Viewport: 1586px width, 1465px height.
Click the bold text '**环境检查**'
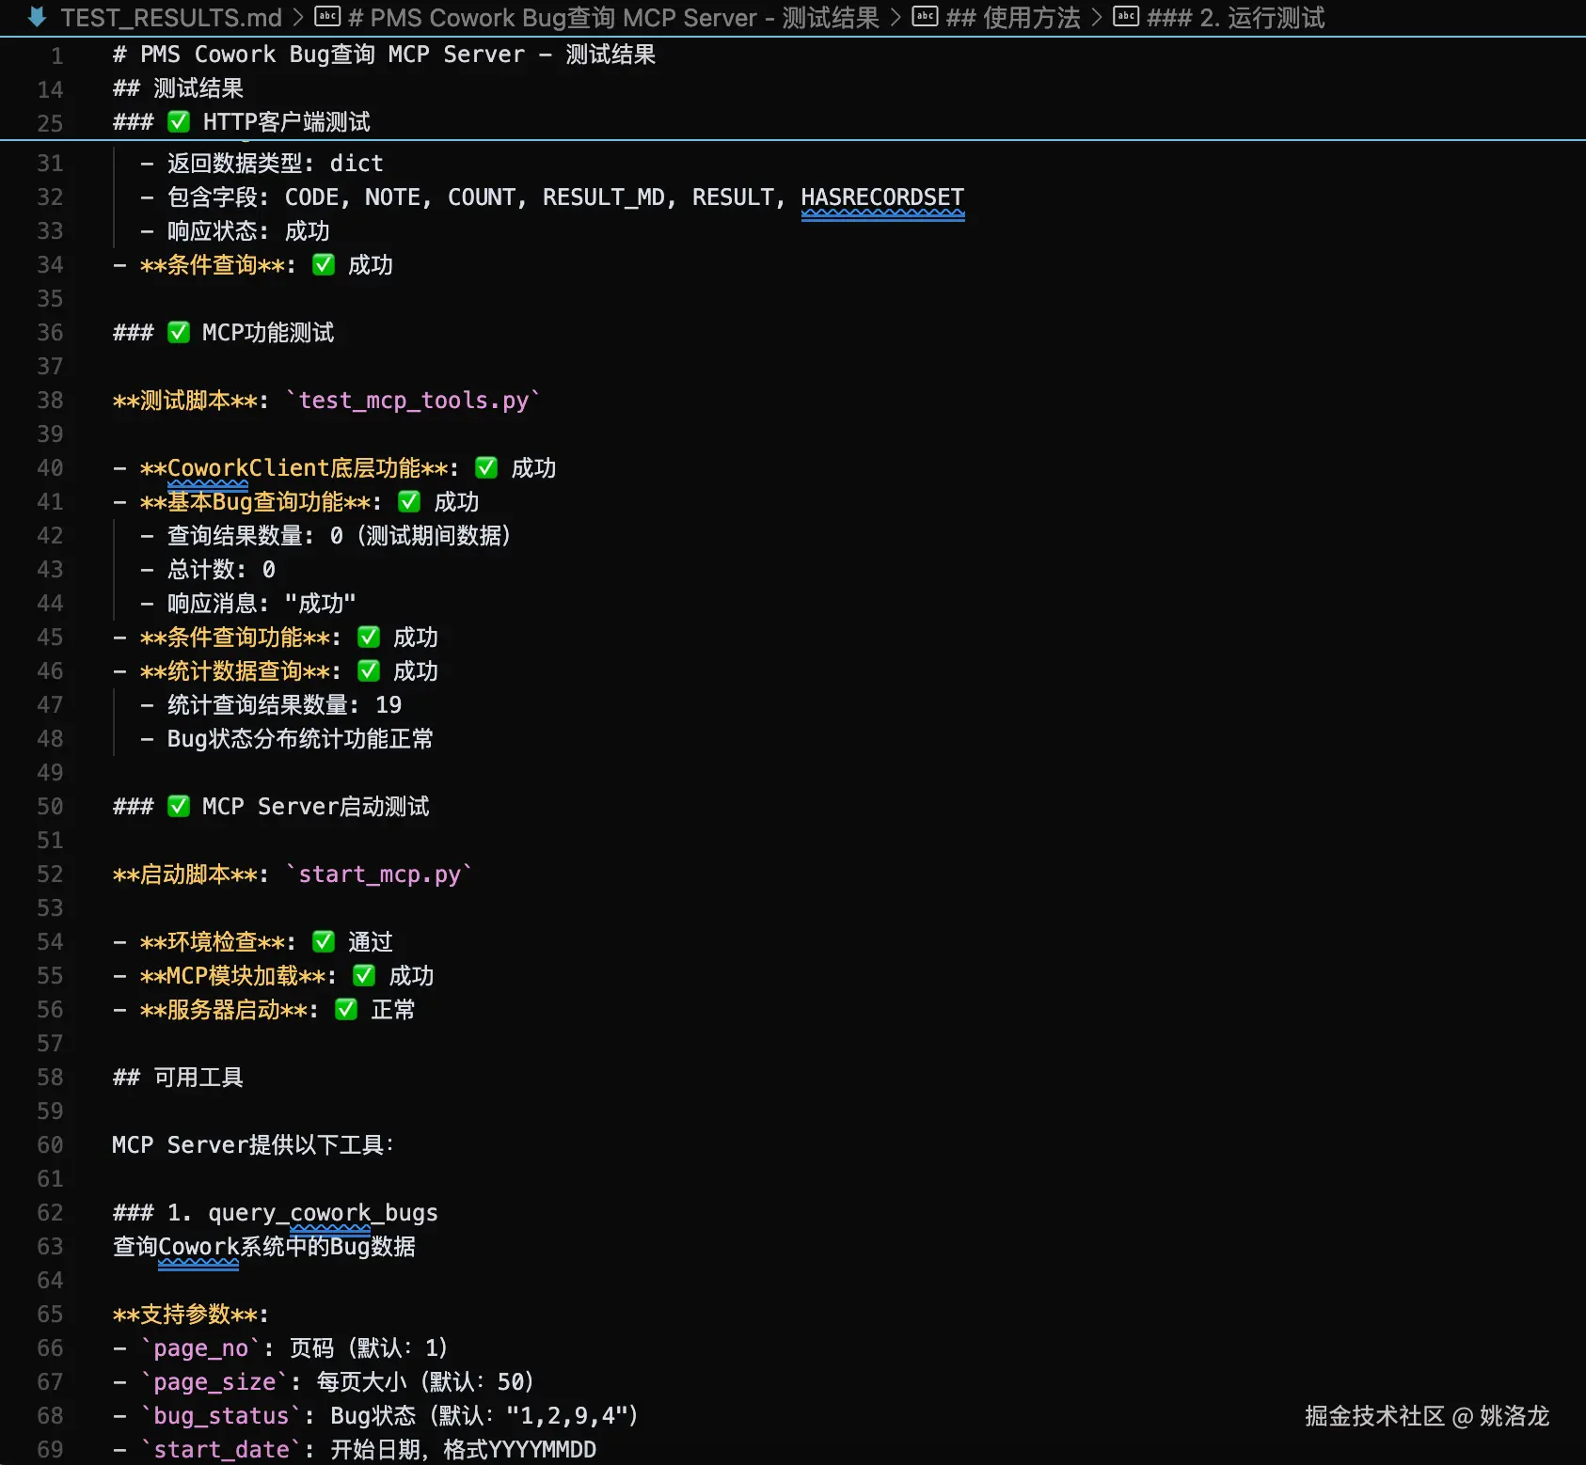point(213,942)
